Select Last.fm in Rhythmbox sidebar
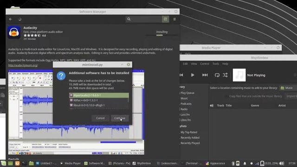297x167 pixels. [185, 115]
